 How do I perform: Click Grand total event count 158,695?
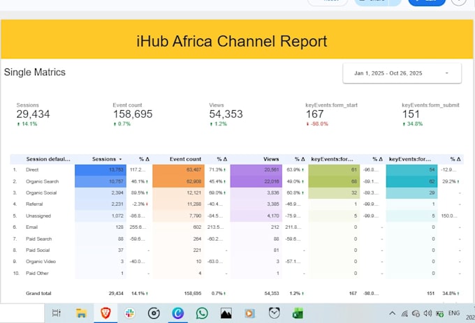[193, 294]
